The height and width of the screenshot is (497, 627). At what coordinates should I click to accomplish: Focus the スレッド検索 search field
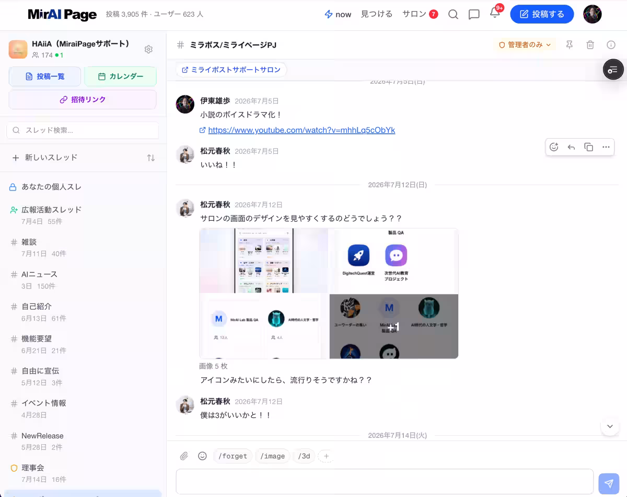[83, 130]
